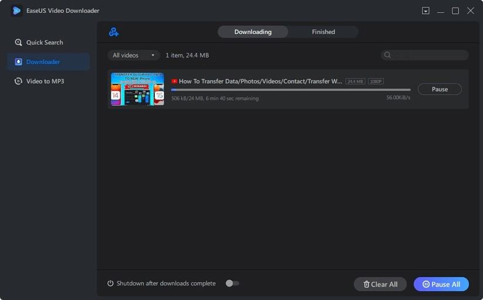Switch to the Finished tab
Screen dimensions: 483x300
point(323,32)
